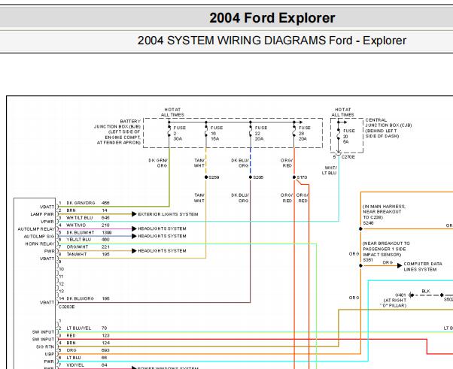Click the "AUTOLMP SIG" pin function label
This screenshot has height=369, width=453.
38,236
